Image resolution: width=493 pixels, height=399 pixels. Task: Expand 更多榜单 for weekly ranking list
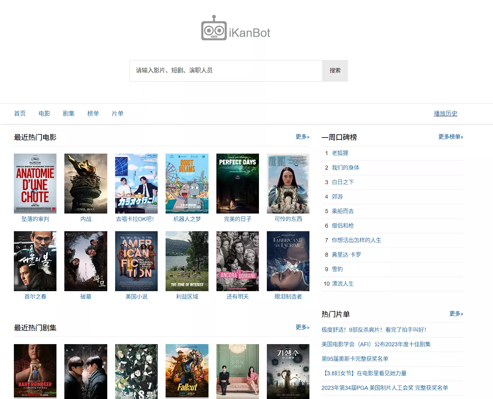pyautogui.click(x=450, y=137)
